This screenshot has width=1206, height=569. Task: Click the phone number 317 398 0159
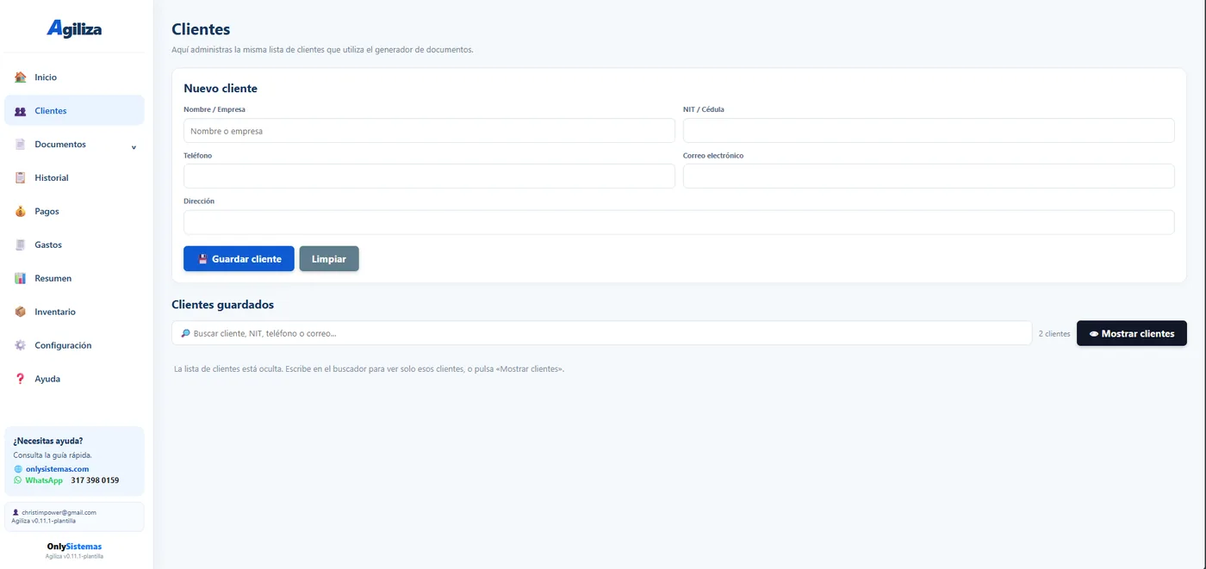(x=95, y=480)
